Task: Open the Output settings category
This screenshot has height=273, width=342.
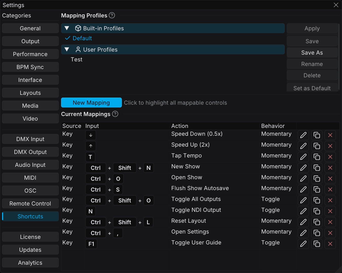Action: [30, 41]
